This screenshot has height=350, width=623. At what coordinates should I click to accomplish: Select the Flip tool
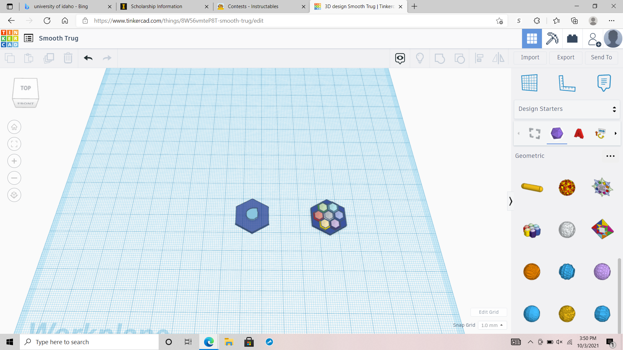(498, 58)
